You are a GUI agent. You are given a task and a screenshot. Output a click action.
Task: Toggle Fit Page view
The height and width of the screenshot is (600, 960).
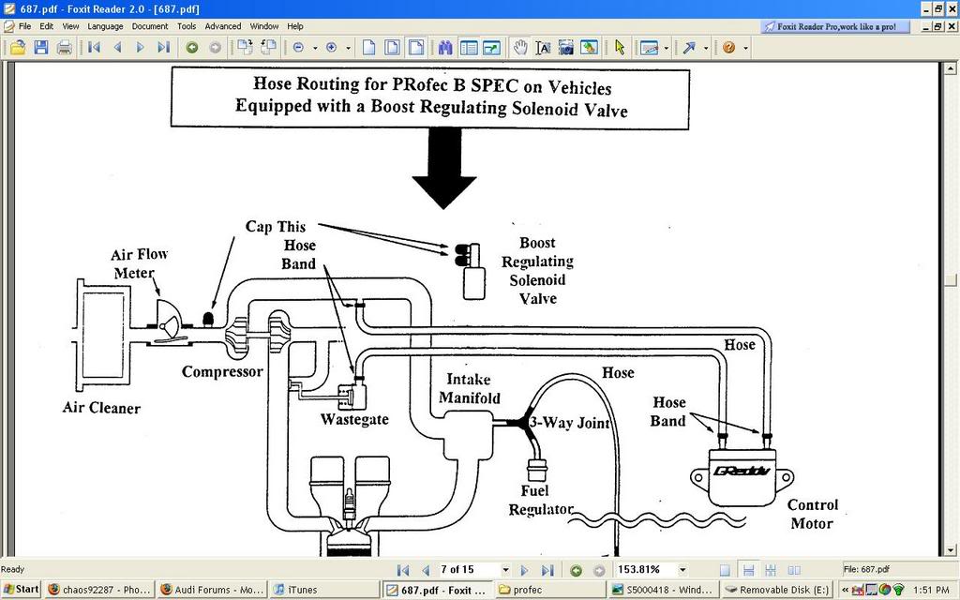pyautogui.click(x=393, y=47)
